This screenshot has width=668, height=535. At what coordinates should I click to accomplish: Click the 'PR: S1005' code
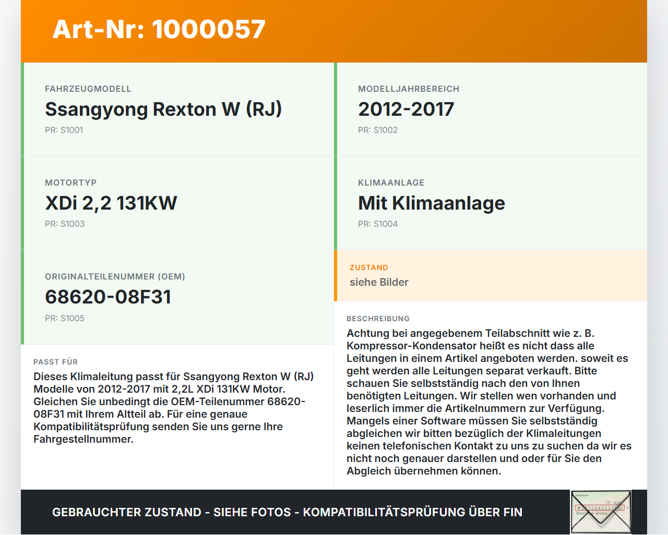tap(65, 319)
